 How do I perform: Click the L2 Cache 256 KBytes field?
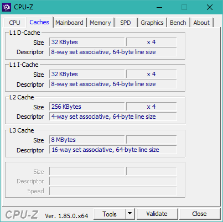pyautogui.click(x=87, y=107)
